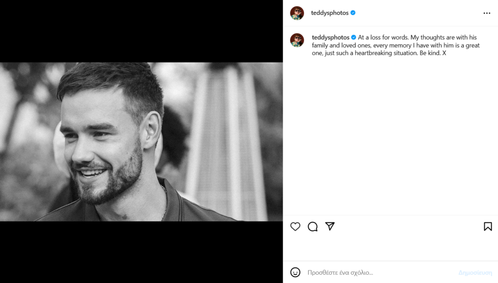
Task: Open the emoji picker smiley icon
Action: (x=295, y=272)
